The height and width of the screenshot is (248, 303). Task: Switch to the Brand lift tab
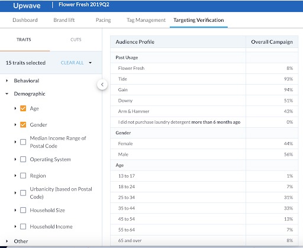[x=64, y=20]
